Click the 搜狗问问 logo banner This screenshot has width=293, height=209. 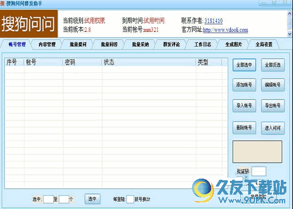point(29,24)
